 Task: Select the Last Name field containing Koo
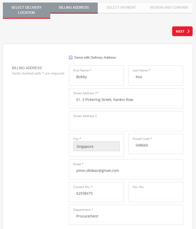coord(156,77)
